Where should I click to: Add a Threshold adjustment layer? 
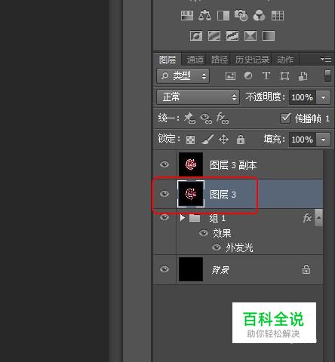[232, 36]
